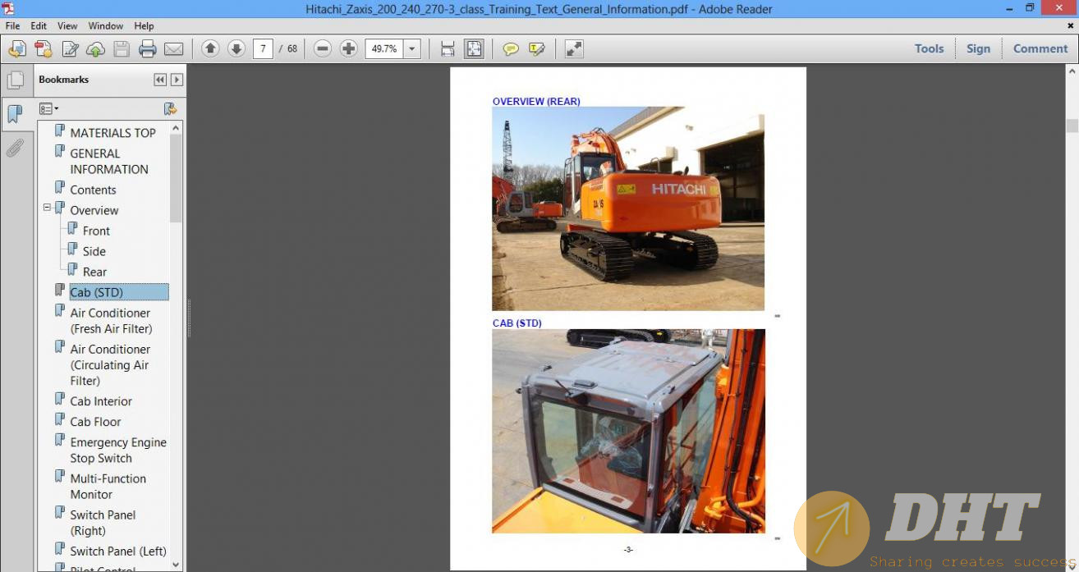Viewport: 1079px width, 572px height.
Task: Open the Window menu
Action: [x=106, y=26]
